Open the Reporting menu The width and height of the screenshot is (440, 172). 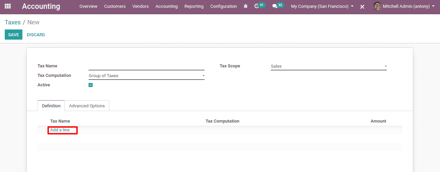[x=194, y=6]
